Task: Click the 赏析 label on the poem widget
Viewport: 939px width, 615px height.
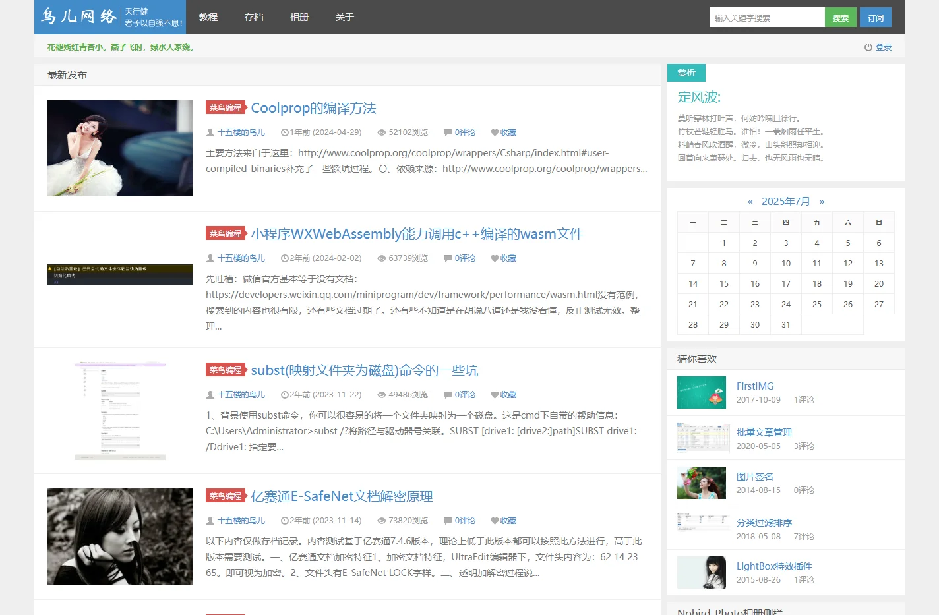Action: coord(686,73)
